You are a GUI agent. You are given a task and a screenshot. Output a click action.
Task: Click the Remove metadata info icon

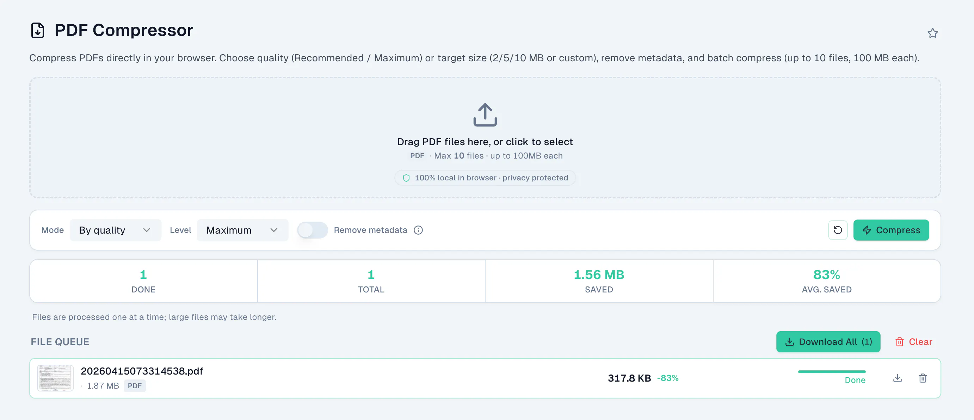pos(418,230)
